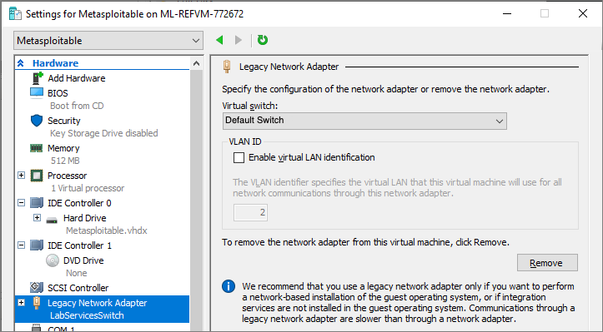The width and height of the screenshot is (603, 332).
Task: Expand the Hard Drive tree node
Action: (x=37, y=218)
